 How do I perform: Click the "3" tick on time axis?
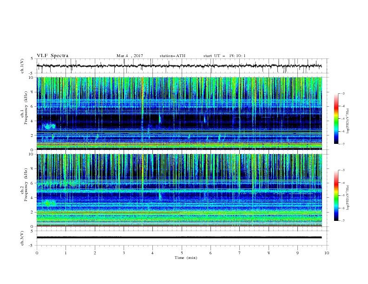pyautogui.click(x=124, y=253)
